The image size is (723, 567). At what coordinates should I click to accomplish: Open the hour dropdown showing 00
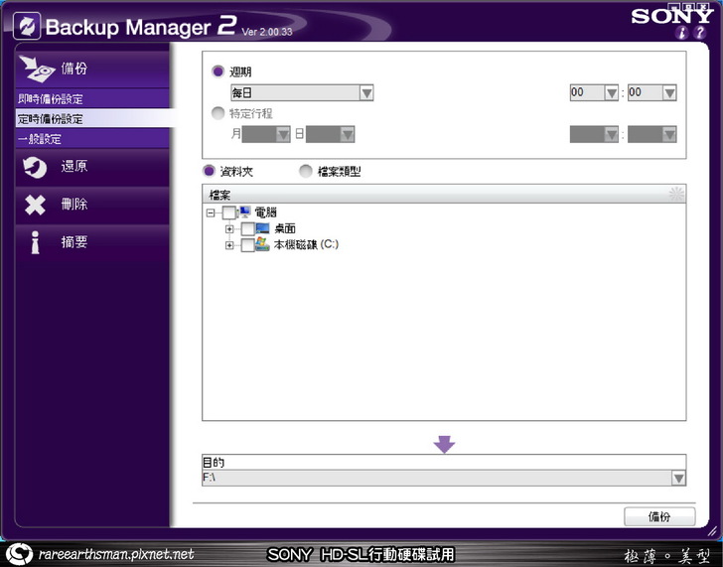[x=611, y=92]
